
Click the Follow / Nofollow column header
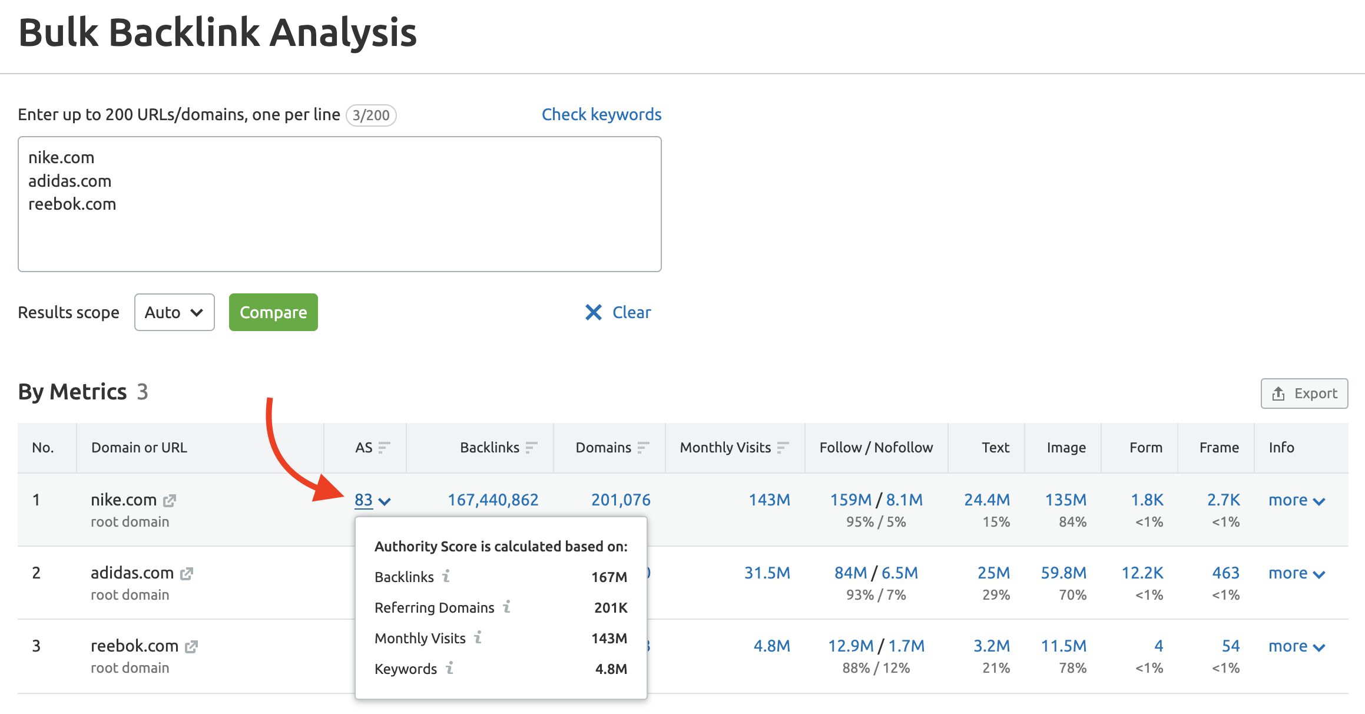pos(876,448)
